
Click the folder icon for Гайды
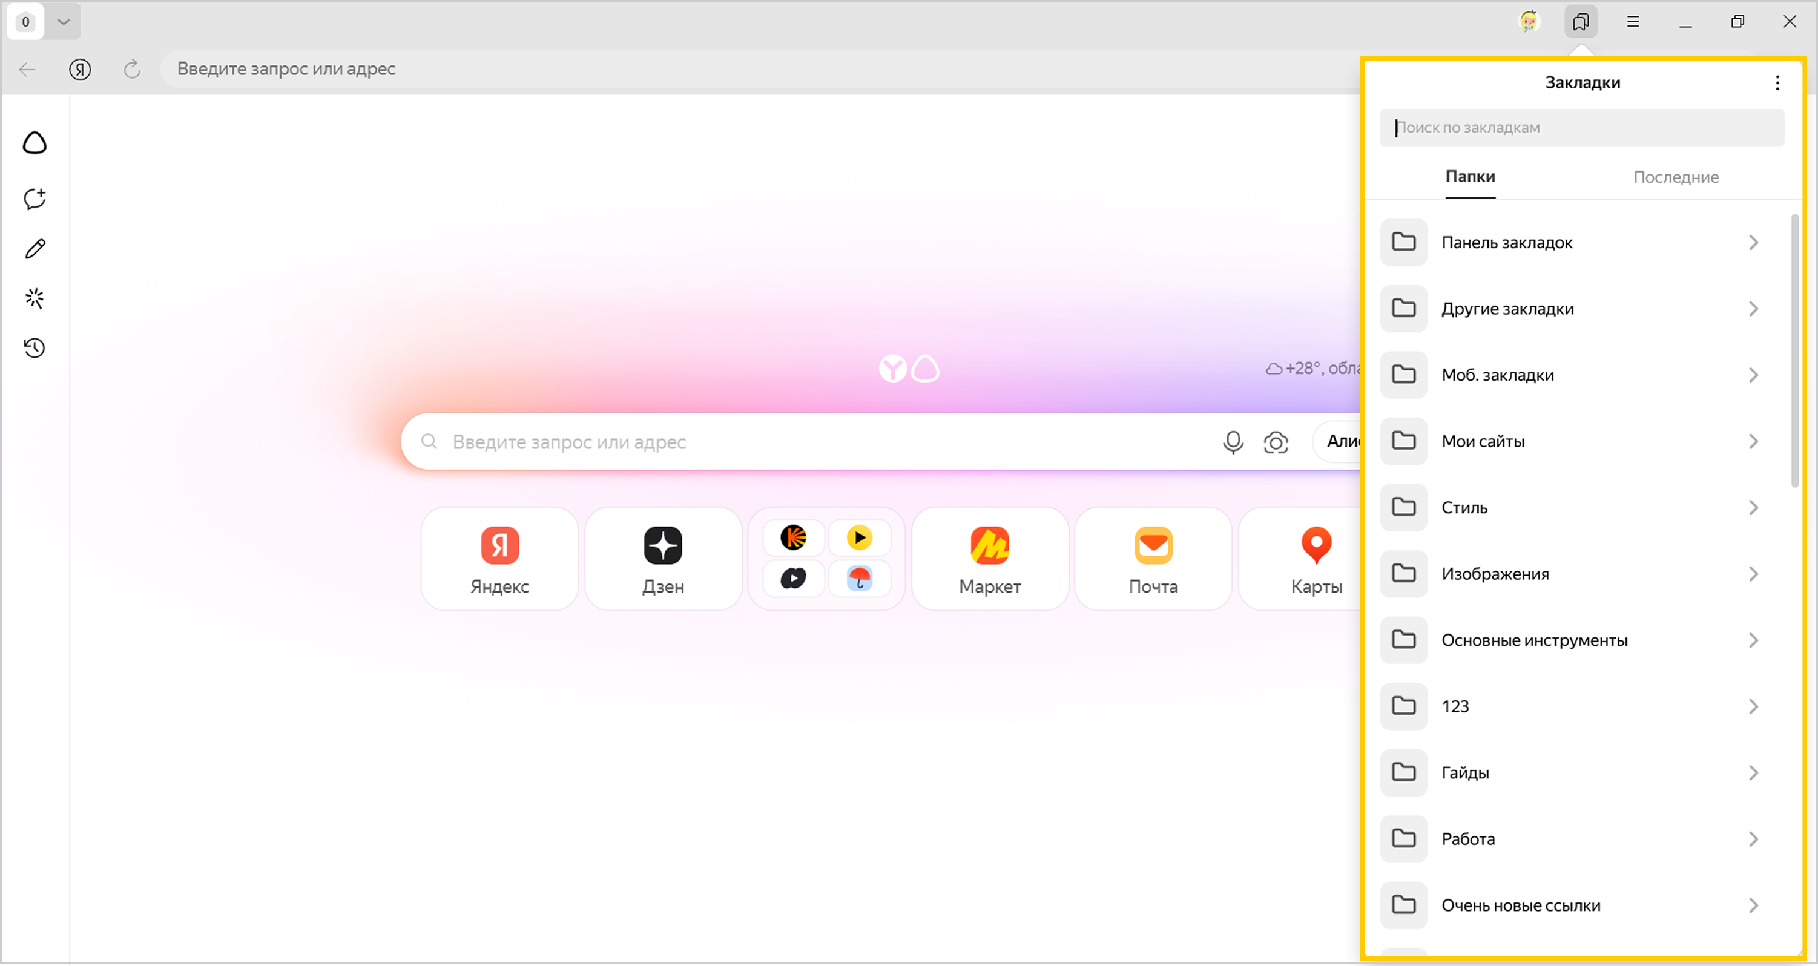coord(1404,774)
